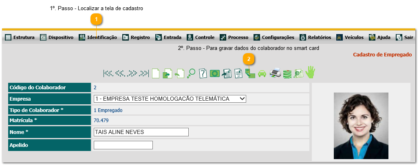This screenshot has height=166, width=419.
Task: Click the printer icon
Action: 276,73
